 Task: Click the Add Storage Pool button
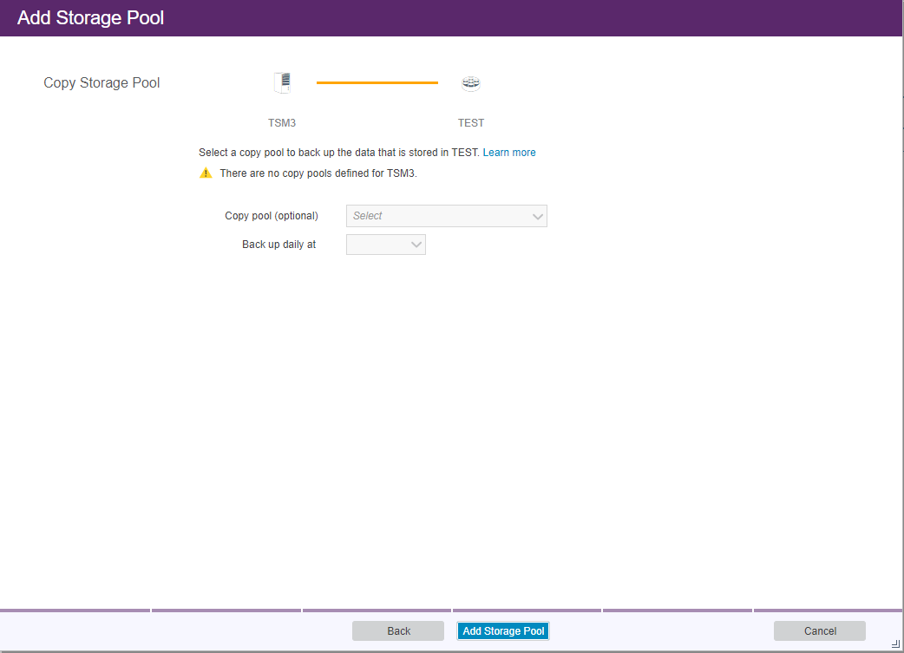coord(503,631)
